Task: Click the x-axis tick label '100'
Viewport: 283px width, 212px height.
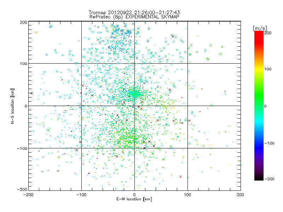Action: coord(187,195)
